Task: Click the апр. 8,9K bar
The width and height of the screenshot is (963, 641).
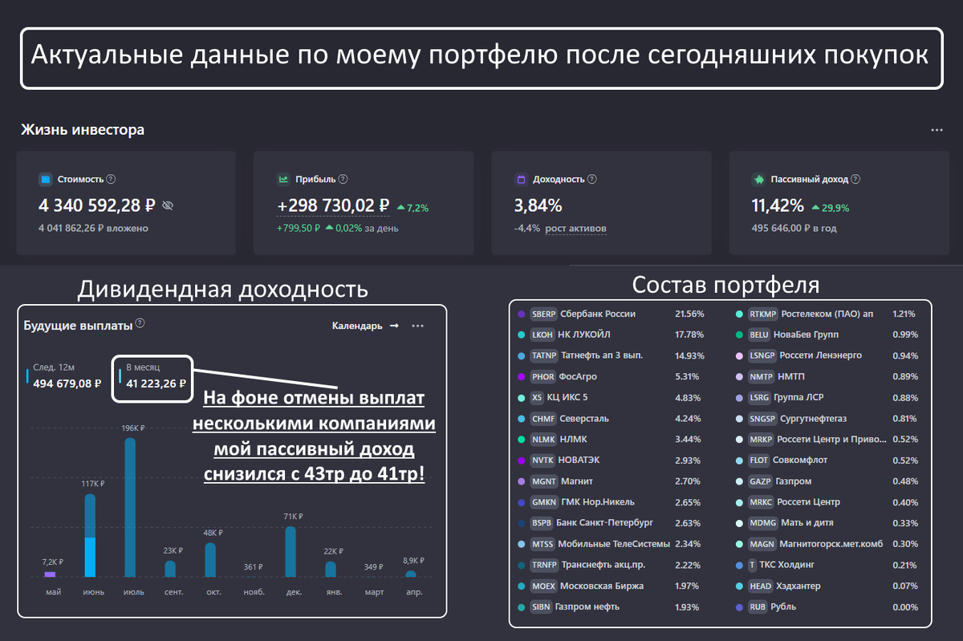Action: [411, 574]
